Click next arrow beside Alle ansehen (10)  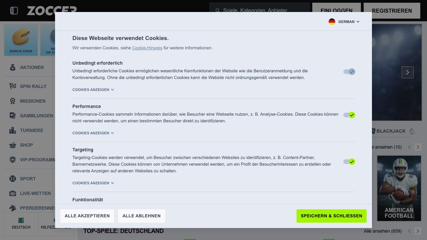(x=418, y=147)
